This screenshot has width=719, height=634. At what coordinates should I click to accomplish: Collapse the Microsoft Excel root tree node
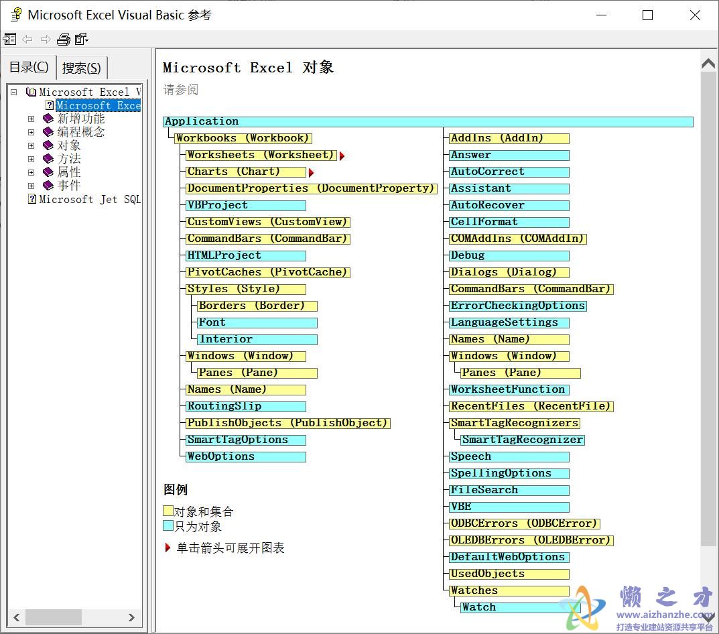(x=14, y=92)
